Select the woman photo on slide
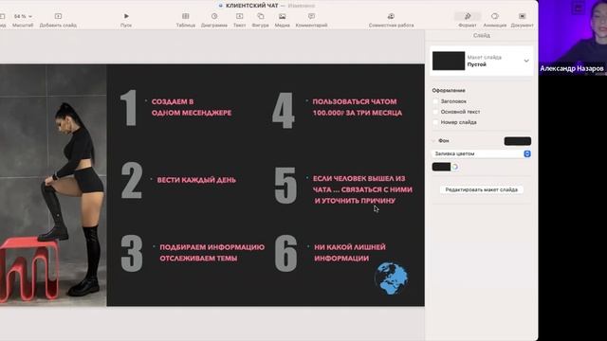Image resolution: width=607 pixels, height=341 pixels. [53, 186]
